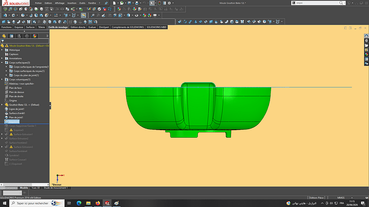Click the help question mark icon at top right

coord(349,3)
